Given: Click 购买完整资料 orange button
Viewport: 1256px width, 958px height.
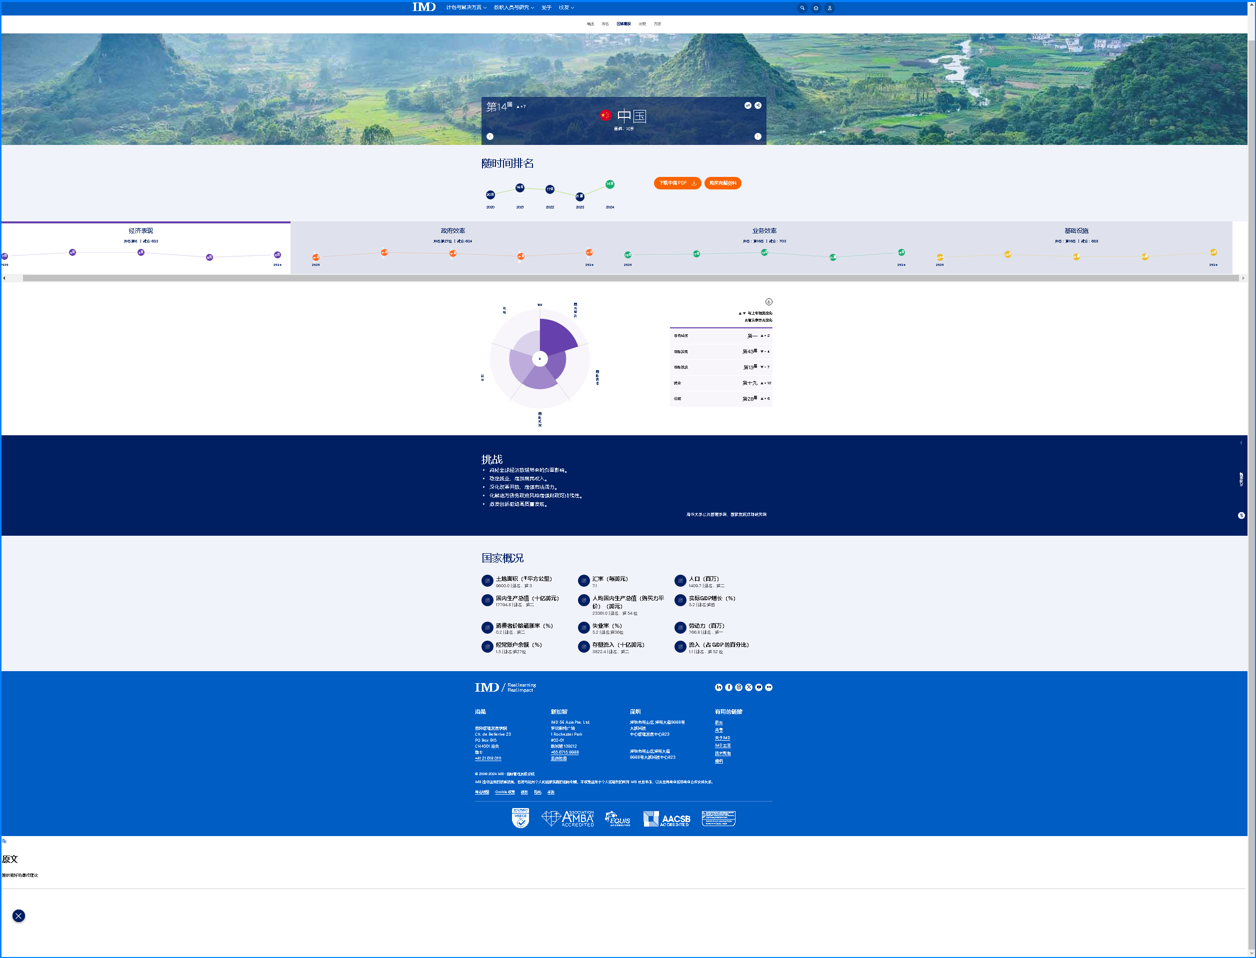Looking at the screenshot, I should (722, 183).
